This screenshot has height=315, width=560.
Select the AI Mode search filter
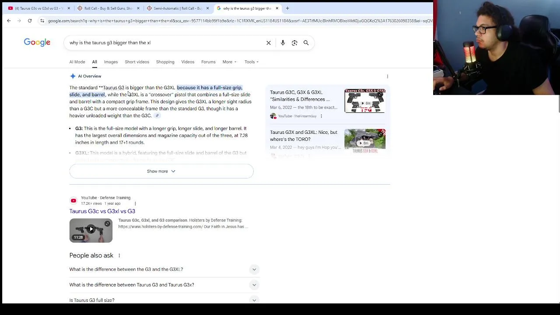[x=77, y=62]
